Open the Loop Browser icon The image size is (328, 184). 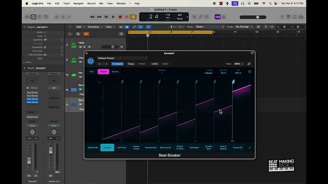point(295,17)
